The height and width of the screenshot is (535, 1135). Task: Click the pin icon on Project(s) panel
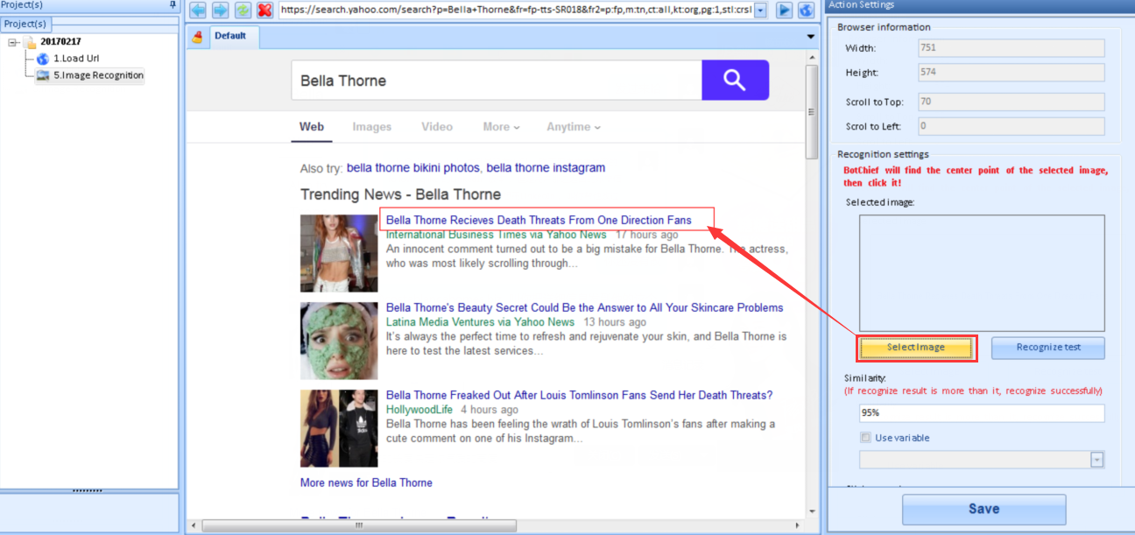tap(173, 5)
